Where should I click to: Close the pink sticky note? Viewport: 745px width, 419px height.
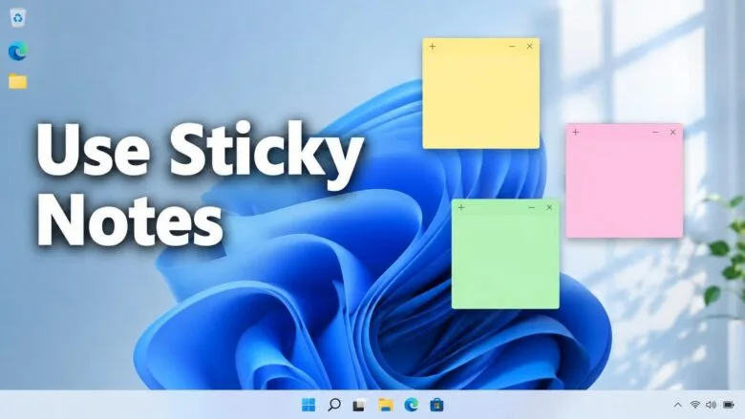pos(672,133)
